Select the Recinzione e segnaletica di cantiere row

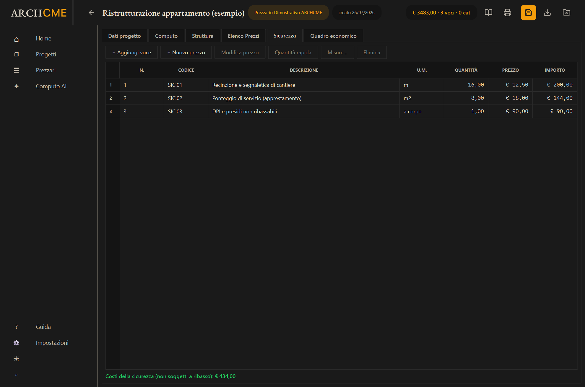[341, 85]
